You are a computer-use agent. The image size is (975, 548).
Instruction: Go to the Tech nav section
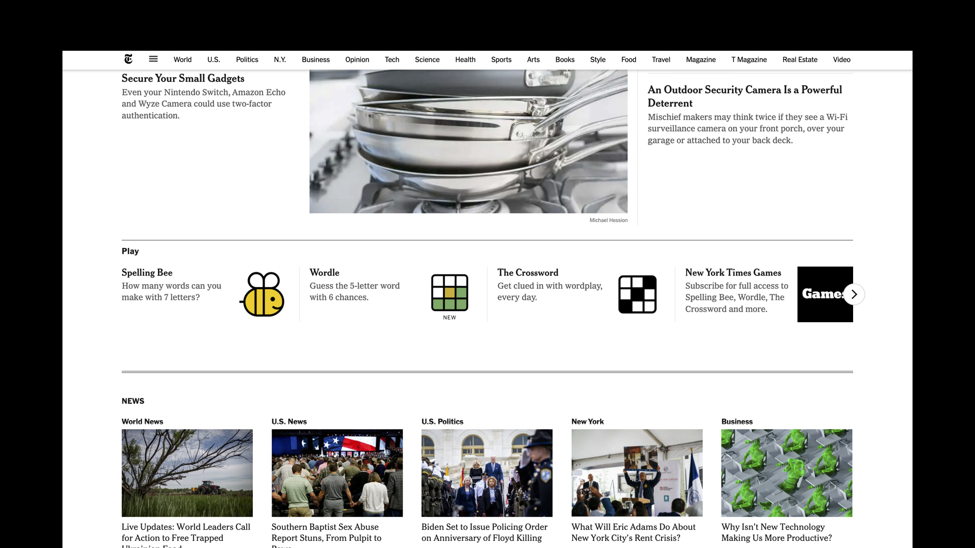click(392, 59)
